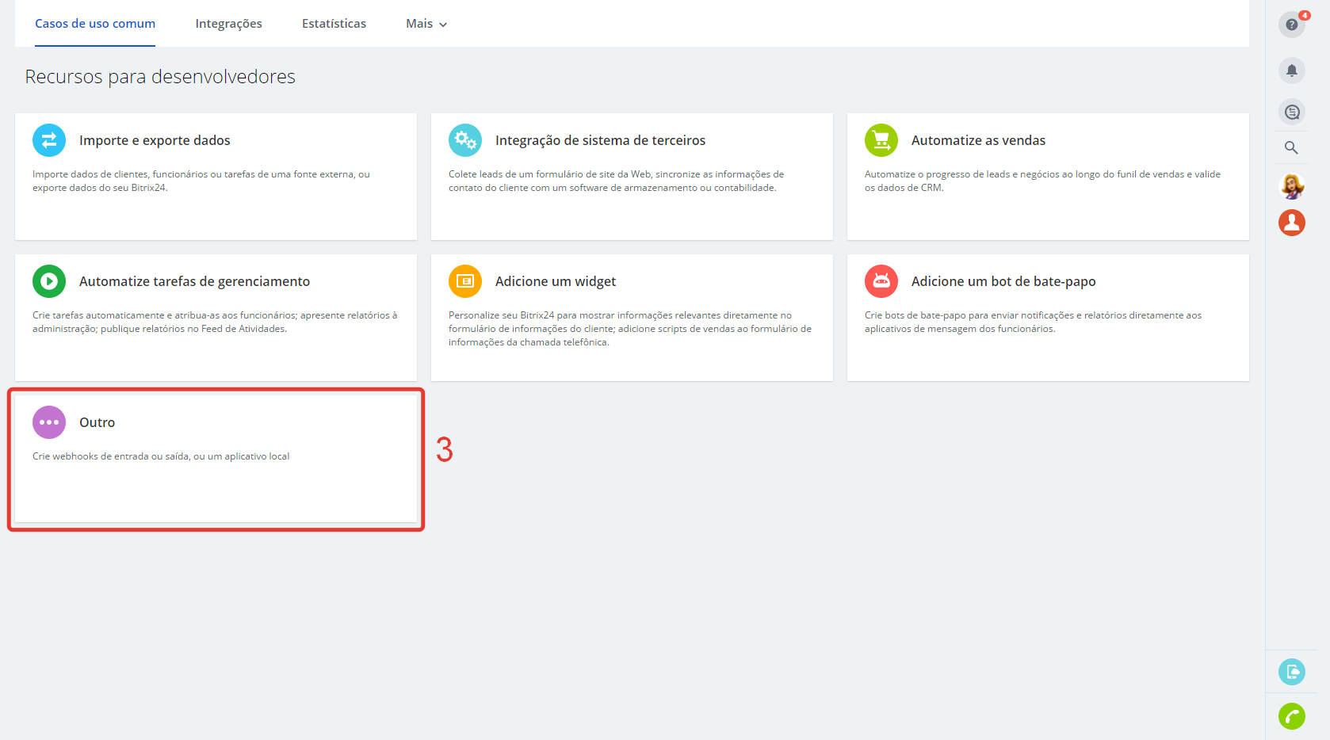Viewport: 1330px width, 740px height.
Task: Click the search magnifier icon
Action: point(1291,147)
